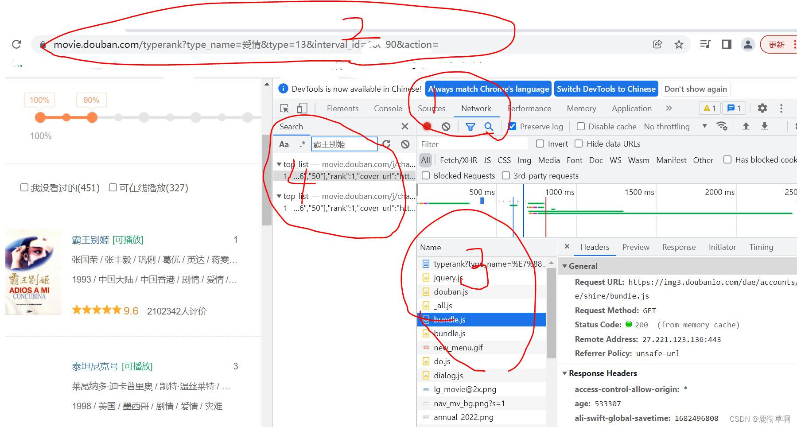Click the 100% rating slider node
797x427 pixels.
(x=40, y=117)
